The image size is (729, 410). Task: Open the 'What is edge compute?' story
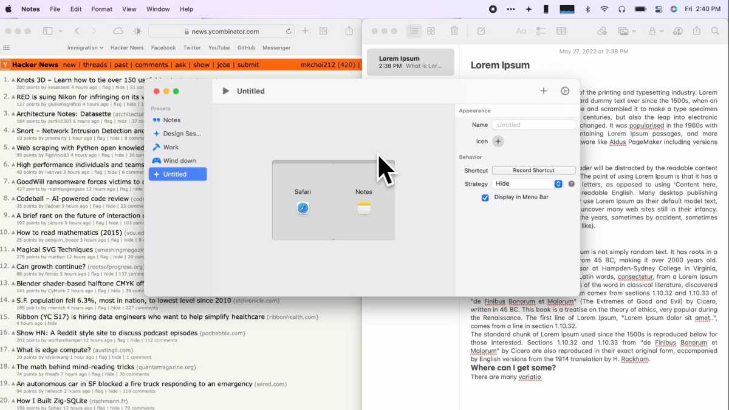pos(55,350)
